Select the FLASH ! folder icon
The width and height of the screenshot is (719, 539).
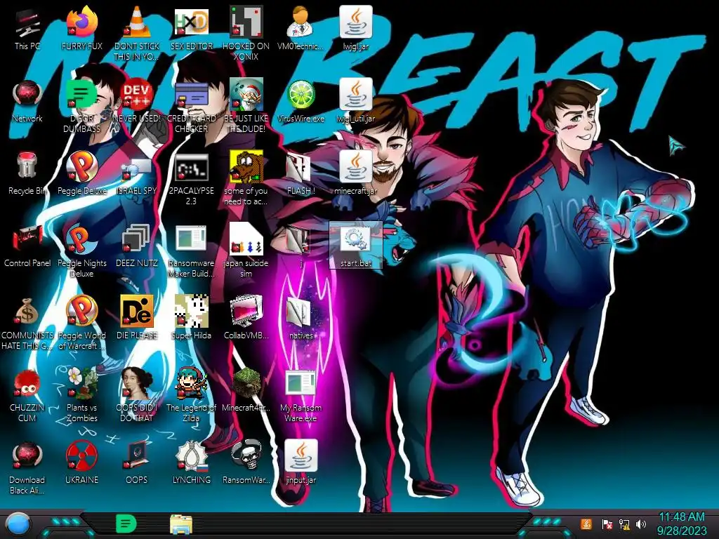tap(301, 173)
